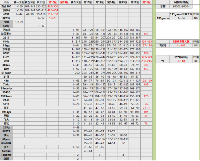Select the red "7游戏专属大区" header
This screenshot has width=200, height=161.
(181, 41)
